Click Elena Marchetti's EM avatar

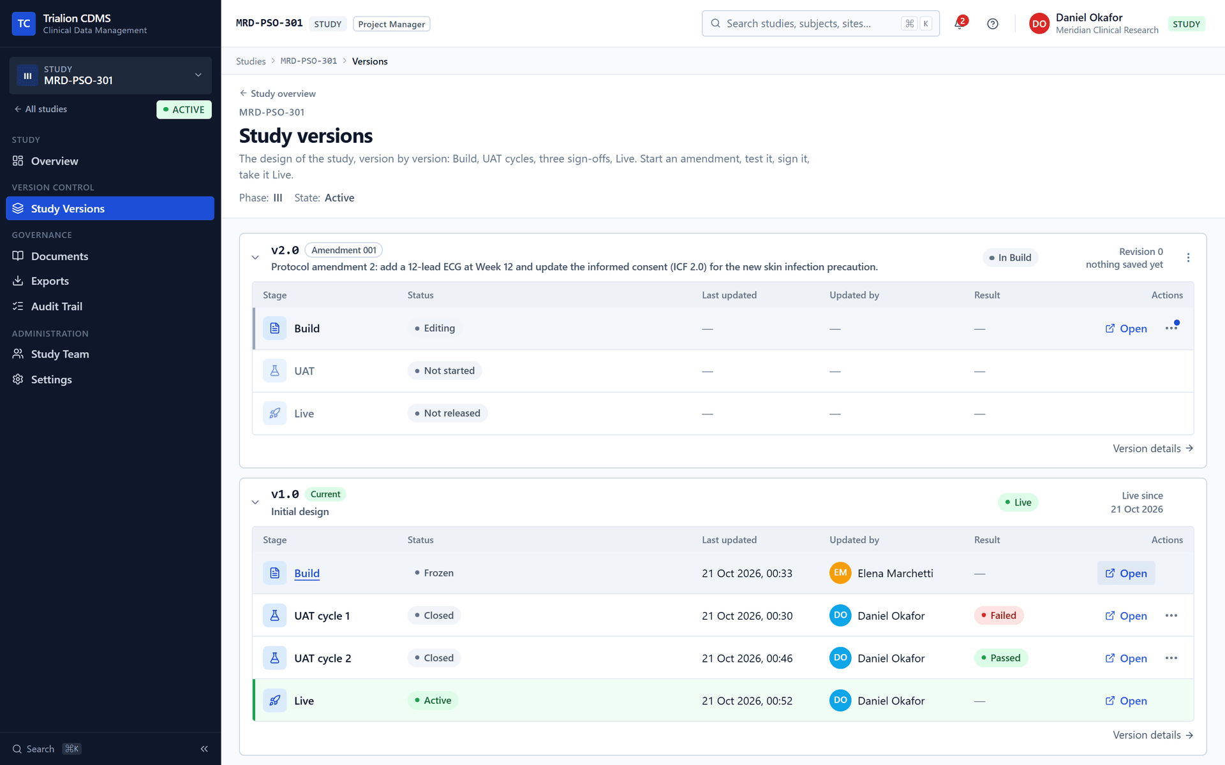pyautogui.click(x=840, y=573)
